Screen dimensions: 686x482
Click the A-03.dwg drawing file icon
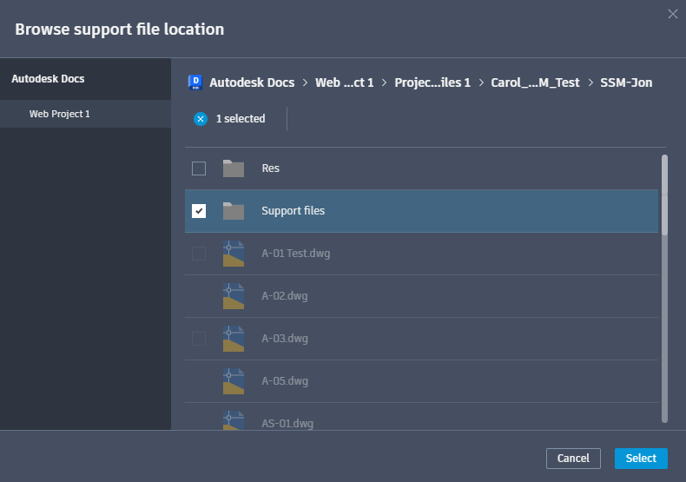click(233, 339)
